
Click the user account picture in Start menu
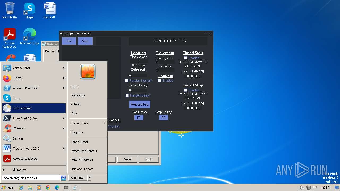click(88, 72)
